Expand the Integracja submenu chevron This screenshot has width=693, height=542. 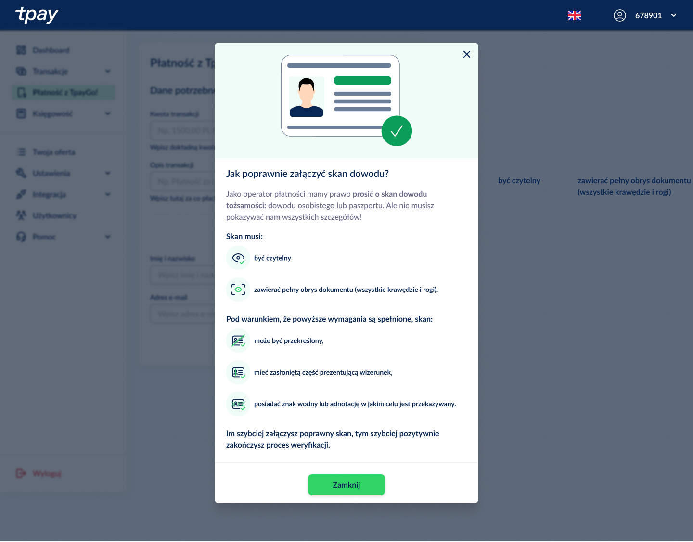coord(108,194)
